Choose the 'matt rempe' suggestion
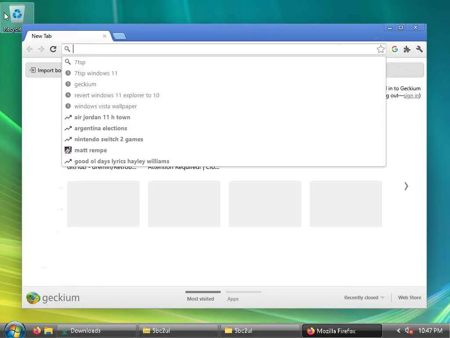Image resolution: width=450 pixels, height=338 pixels. [x=224, y=150]
